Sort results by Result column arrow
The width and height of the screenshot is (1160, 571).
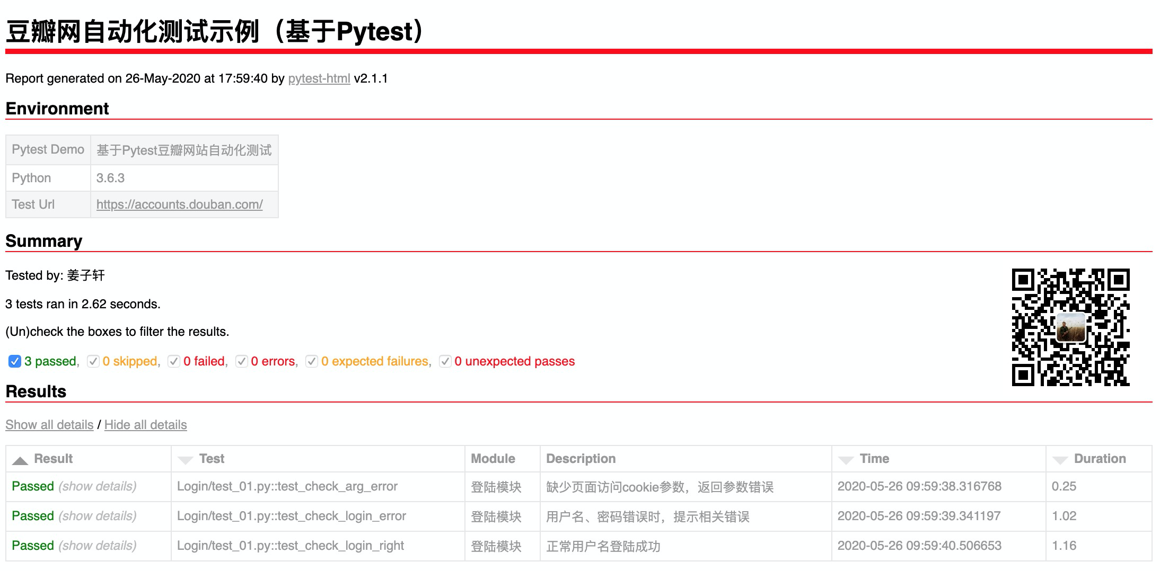point(20,460)
